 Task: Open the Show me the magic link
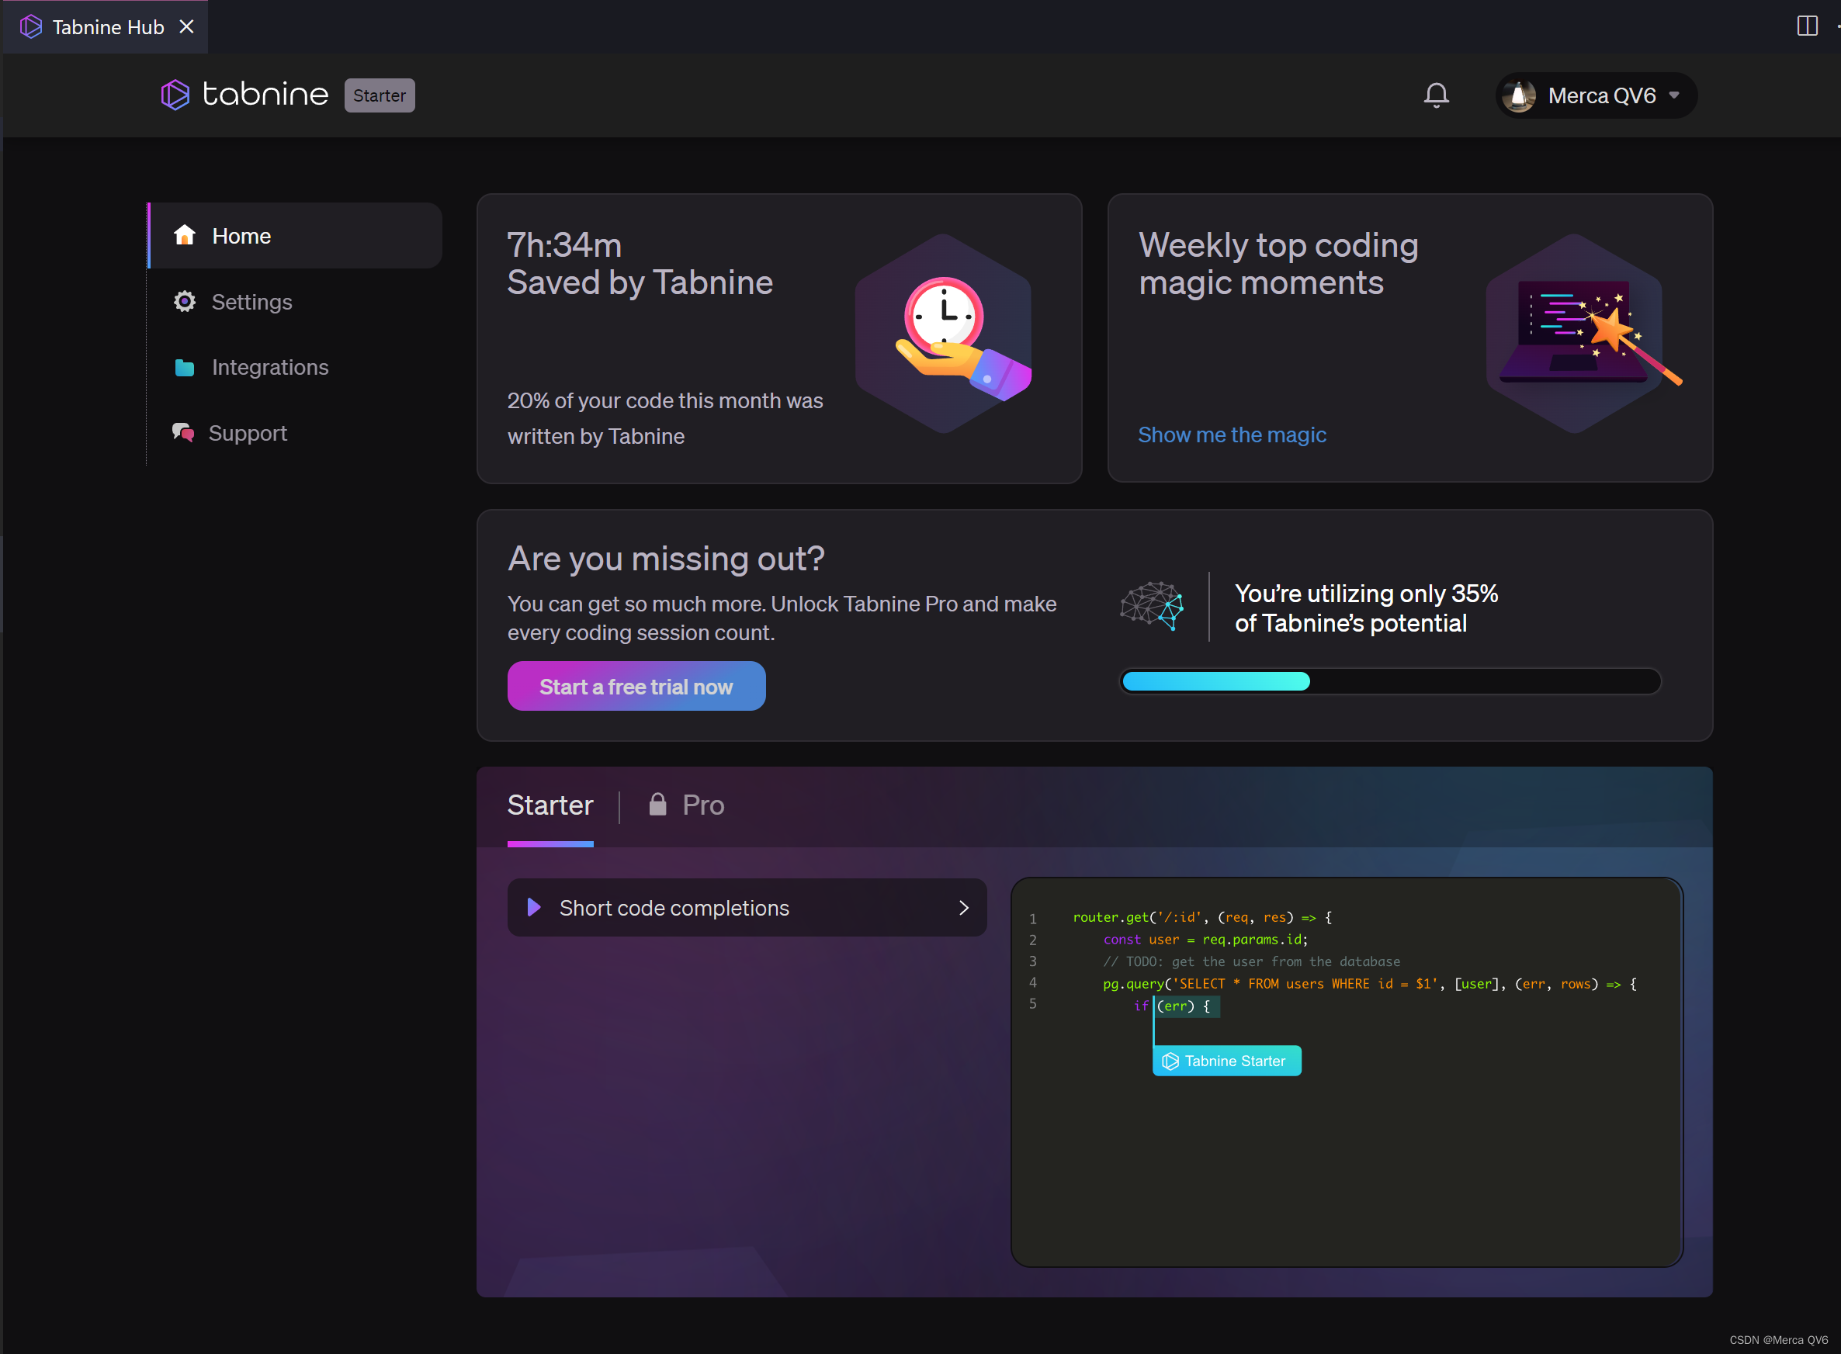(1231, 435)
